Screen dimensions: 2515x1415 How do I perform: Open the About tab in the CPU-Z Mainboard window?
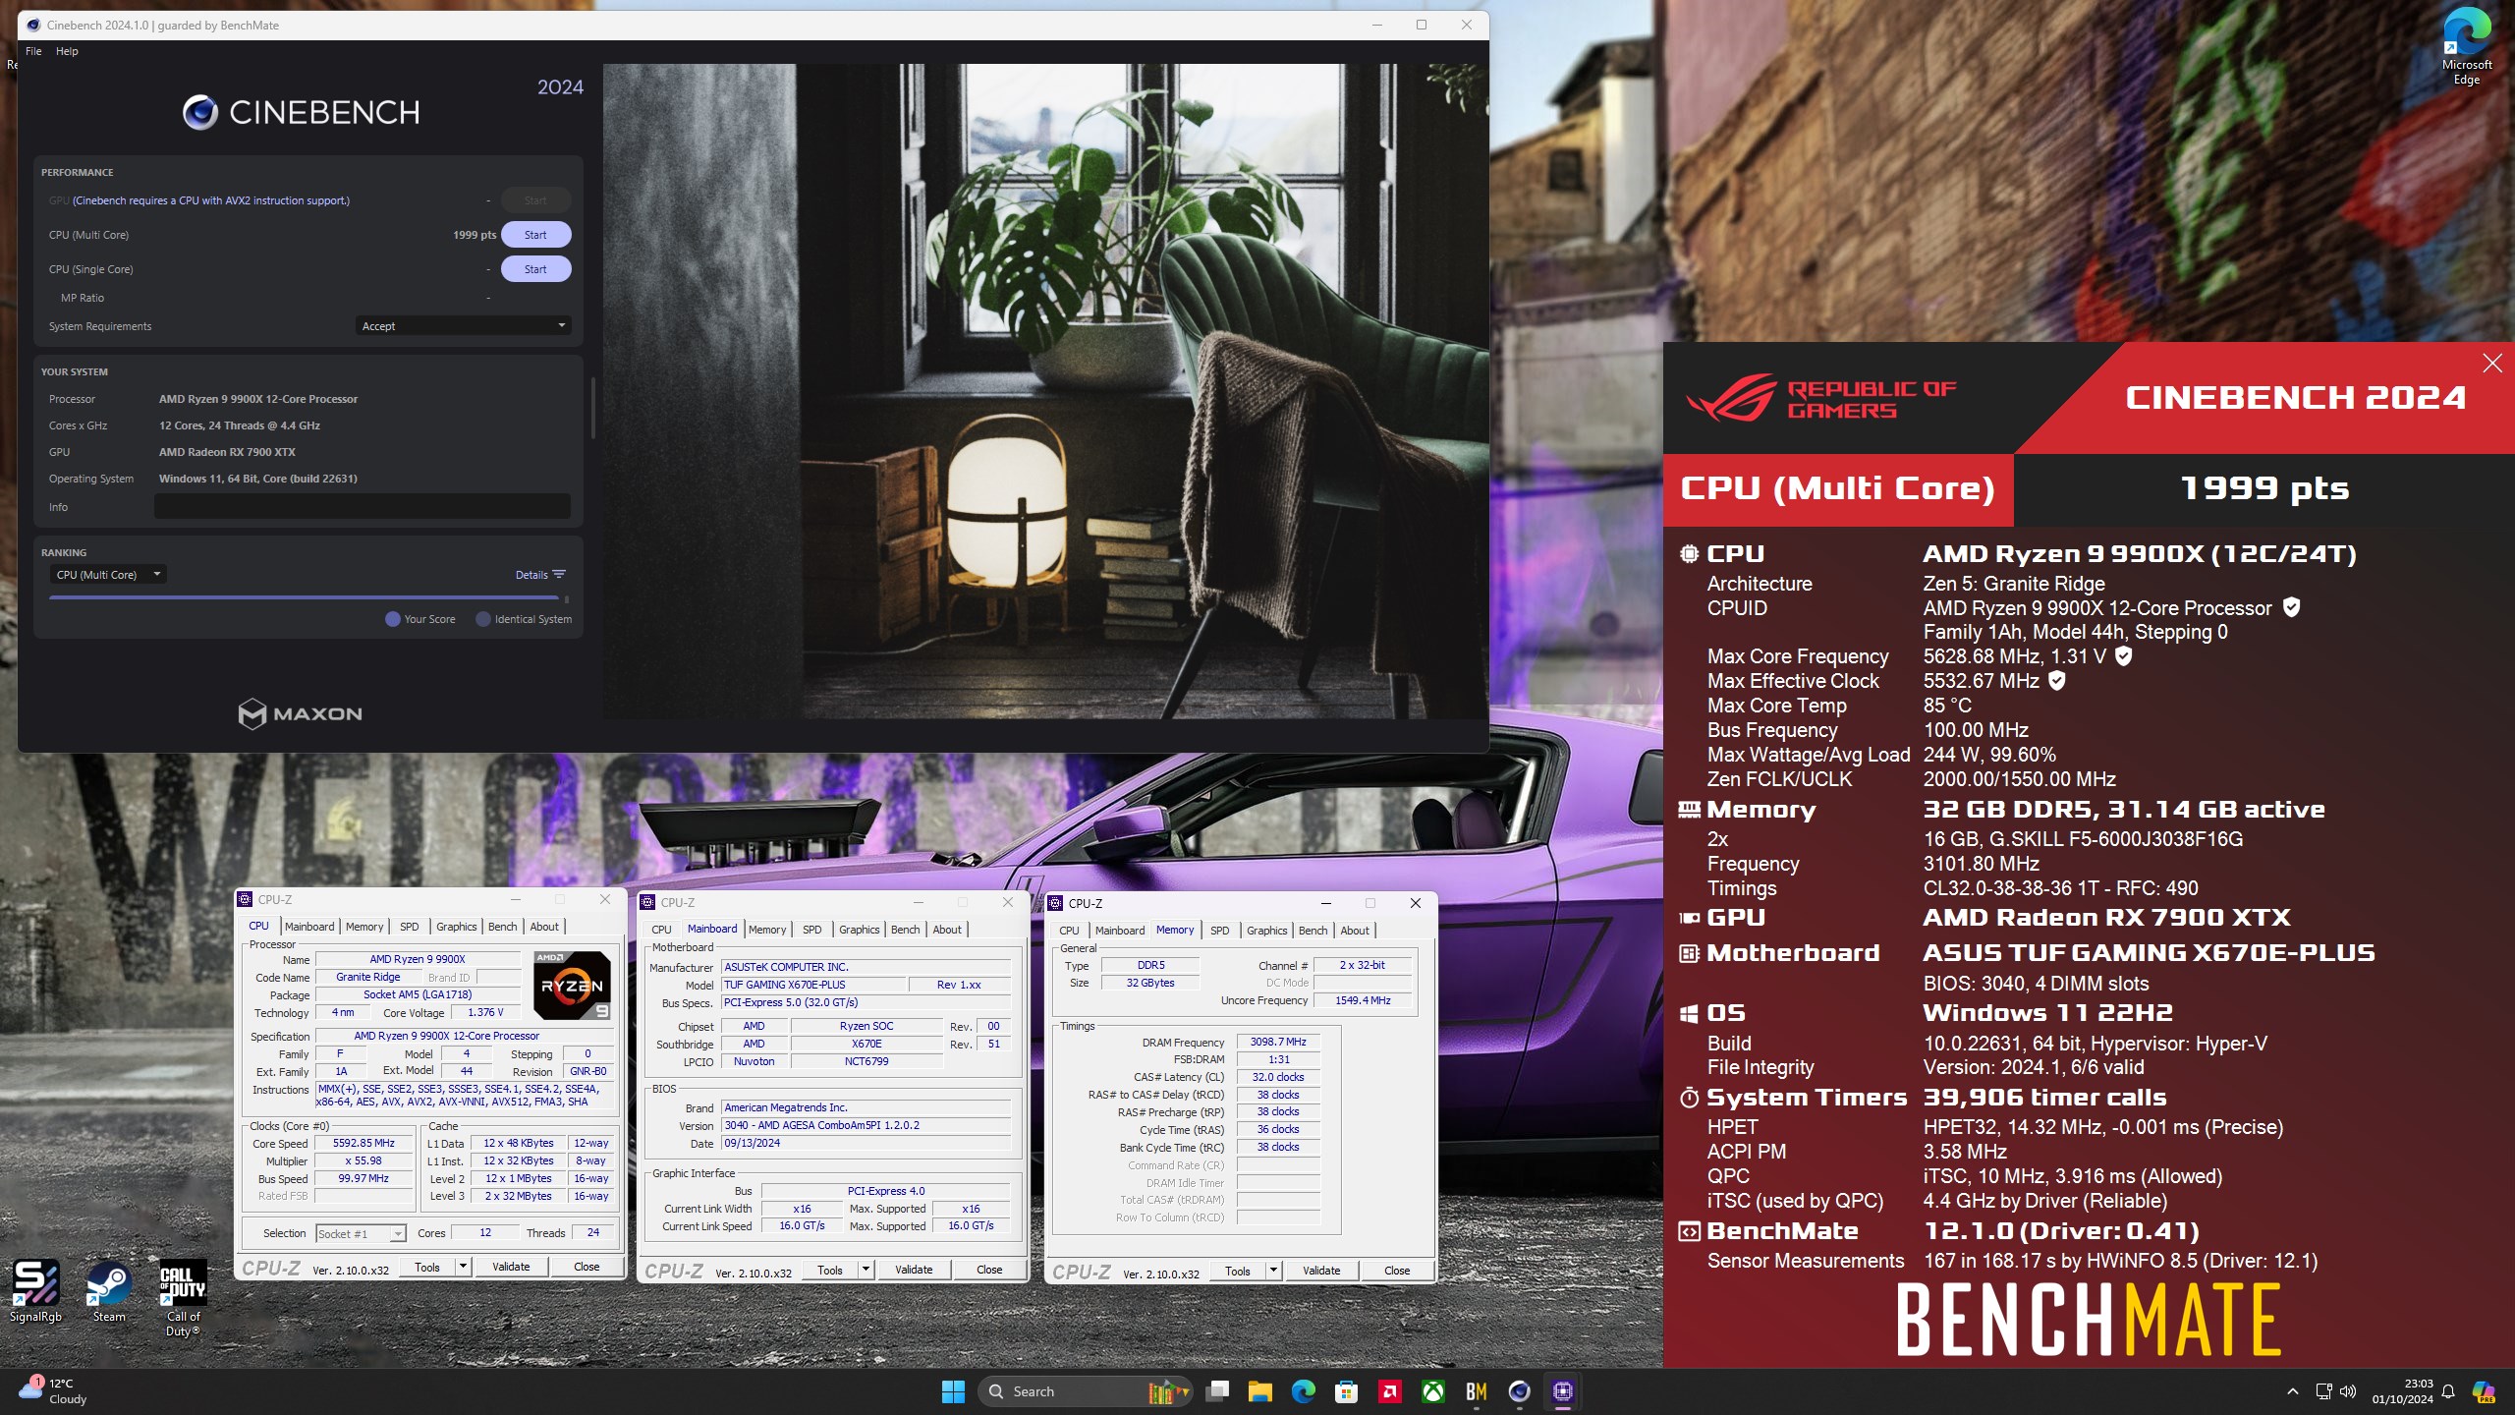pos(947,930)
